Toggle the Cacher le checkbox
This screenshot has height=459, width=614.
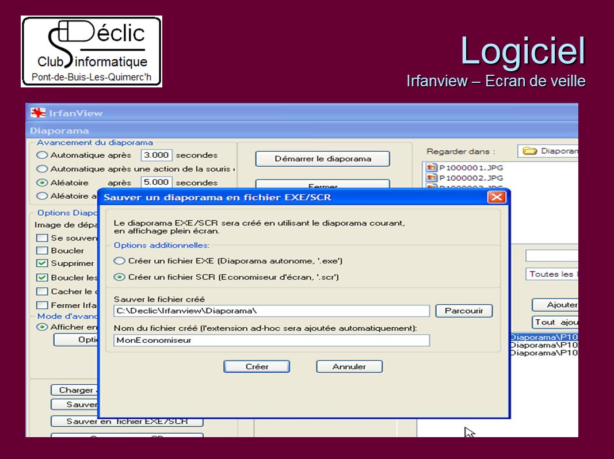click(x=41, y=291)
